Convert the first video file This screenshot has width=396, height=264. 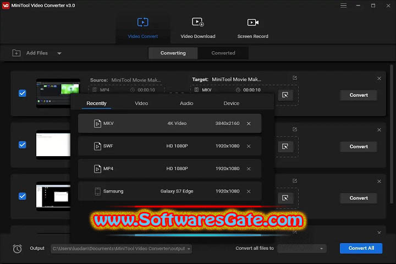click(359, 95)
